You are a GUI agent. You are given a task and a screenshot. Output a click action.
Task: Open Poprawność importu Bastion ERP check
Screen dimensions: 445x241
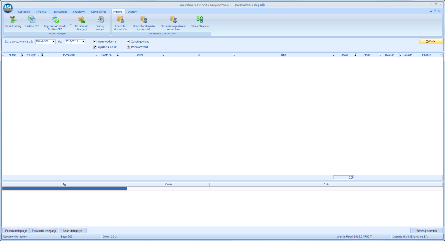click(x=55, y=24)
